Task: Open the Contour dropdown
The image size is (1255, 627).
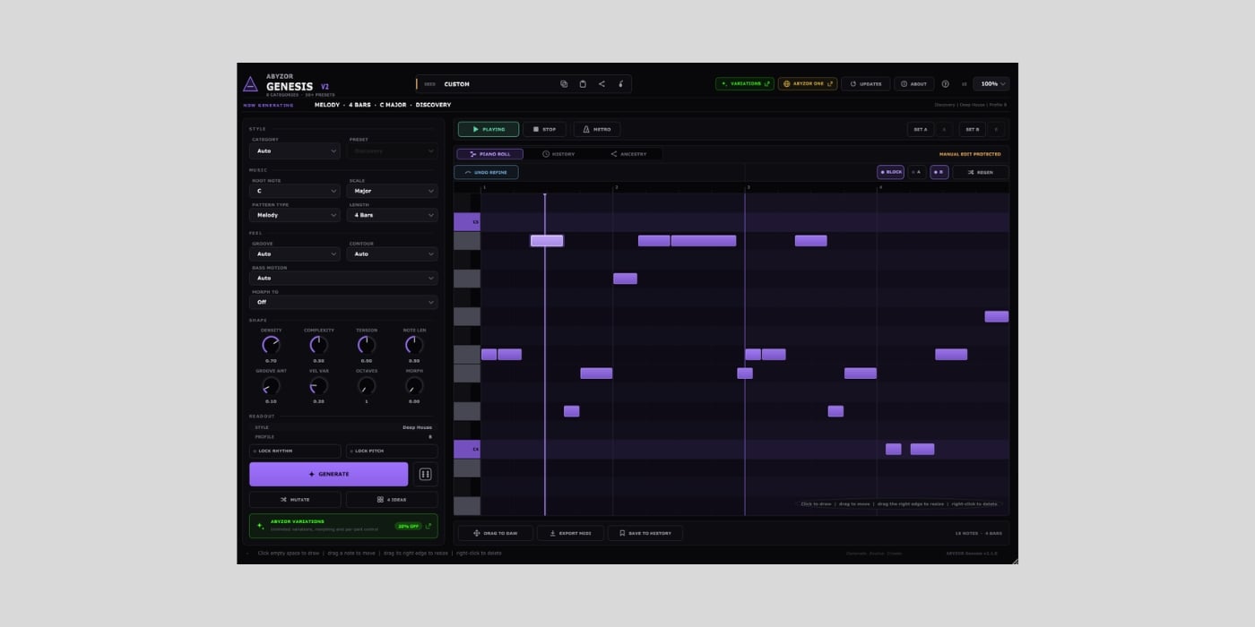Action: click(392, 253)
